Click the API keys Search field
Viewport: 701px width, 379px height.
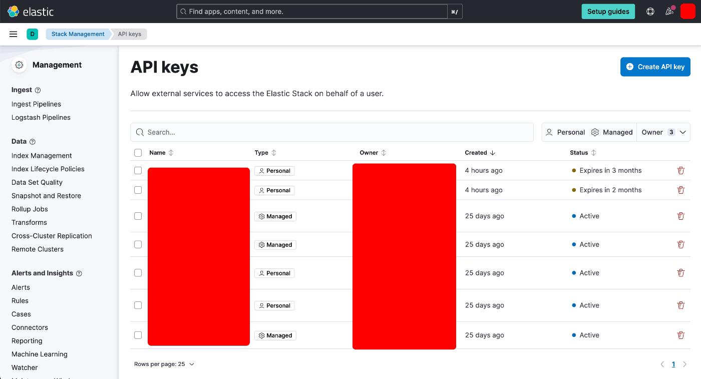(332, 132)
